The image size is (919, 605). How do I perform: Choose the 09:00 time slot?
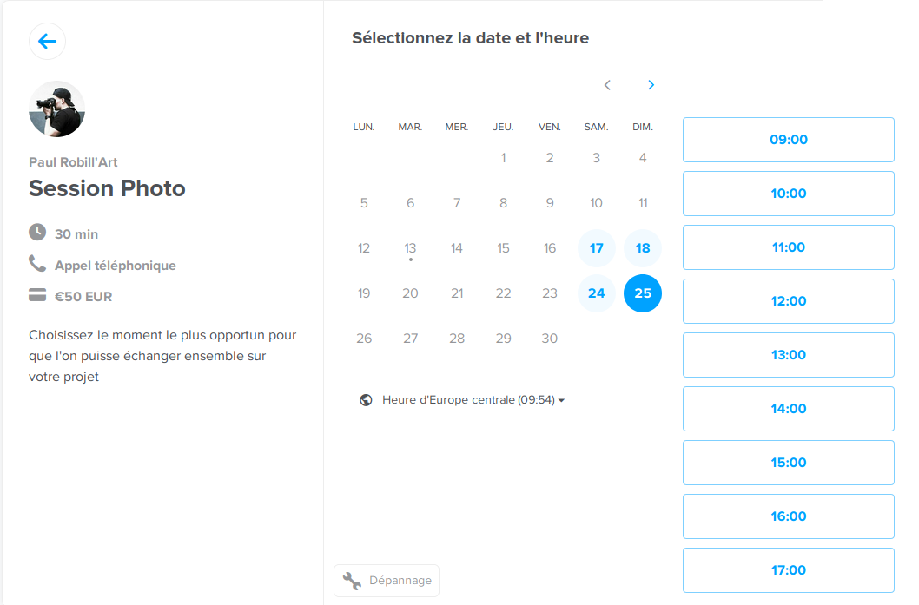788,140
